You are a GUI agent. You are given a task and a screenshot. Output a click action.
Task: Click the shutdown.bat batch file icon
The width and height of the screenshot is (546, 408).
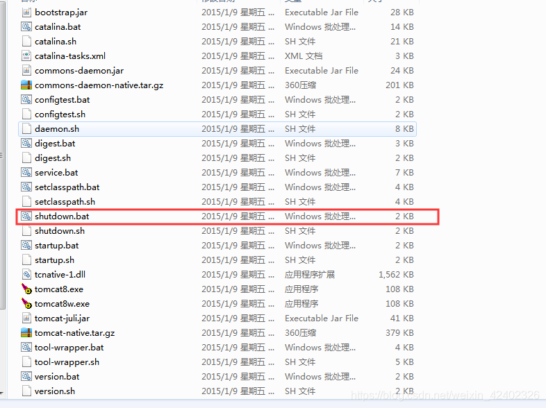click(26, 216)
